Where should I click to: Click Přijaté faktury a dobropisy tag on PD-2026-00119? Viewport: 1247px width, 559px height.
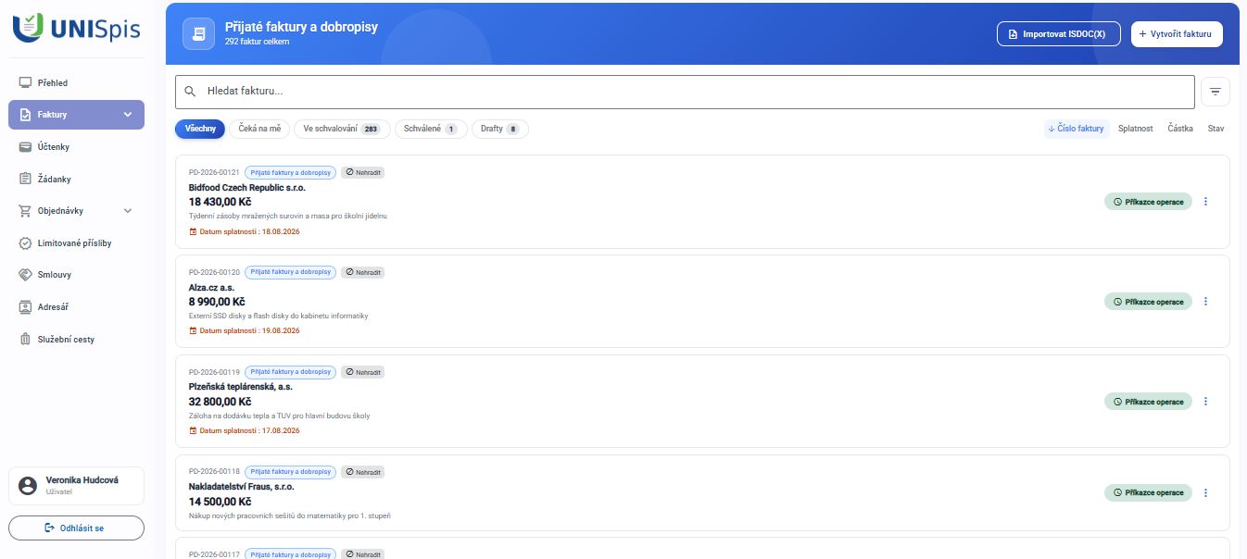pos(290,372)
